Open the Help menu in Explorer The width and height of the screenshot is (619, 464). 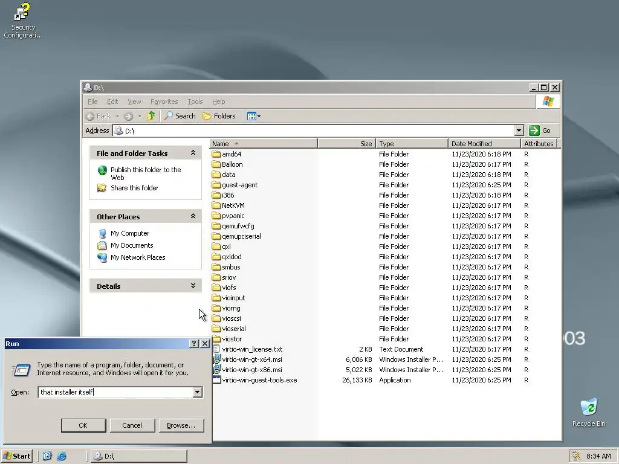click(x=219, y=101)
